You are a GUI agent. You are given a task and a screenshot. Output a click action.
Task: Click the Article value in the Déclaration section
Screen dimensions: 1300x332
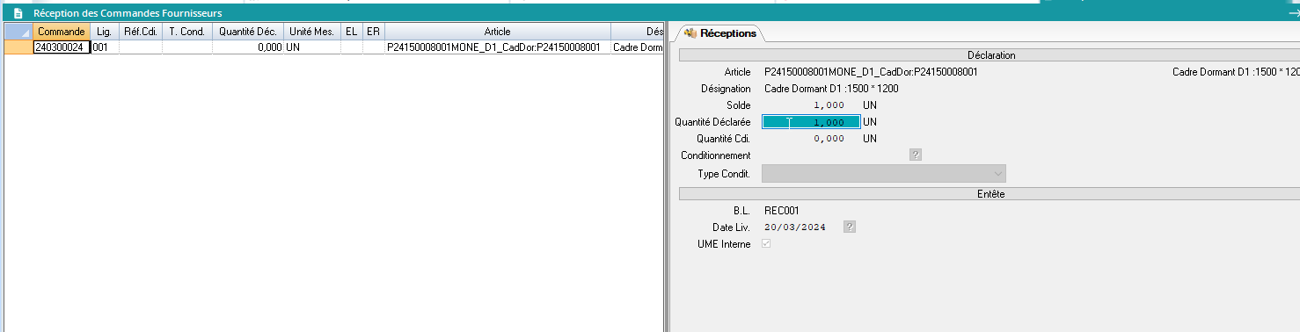871,72
